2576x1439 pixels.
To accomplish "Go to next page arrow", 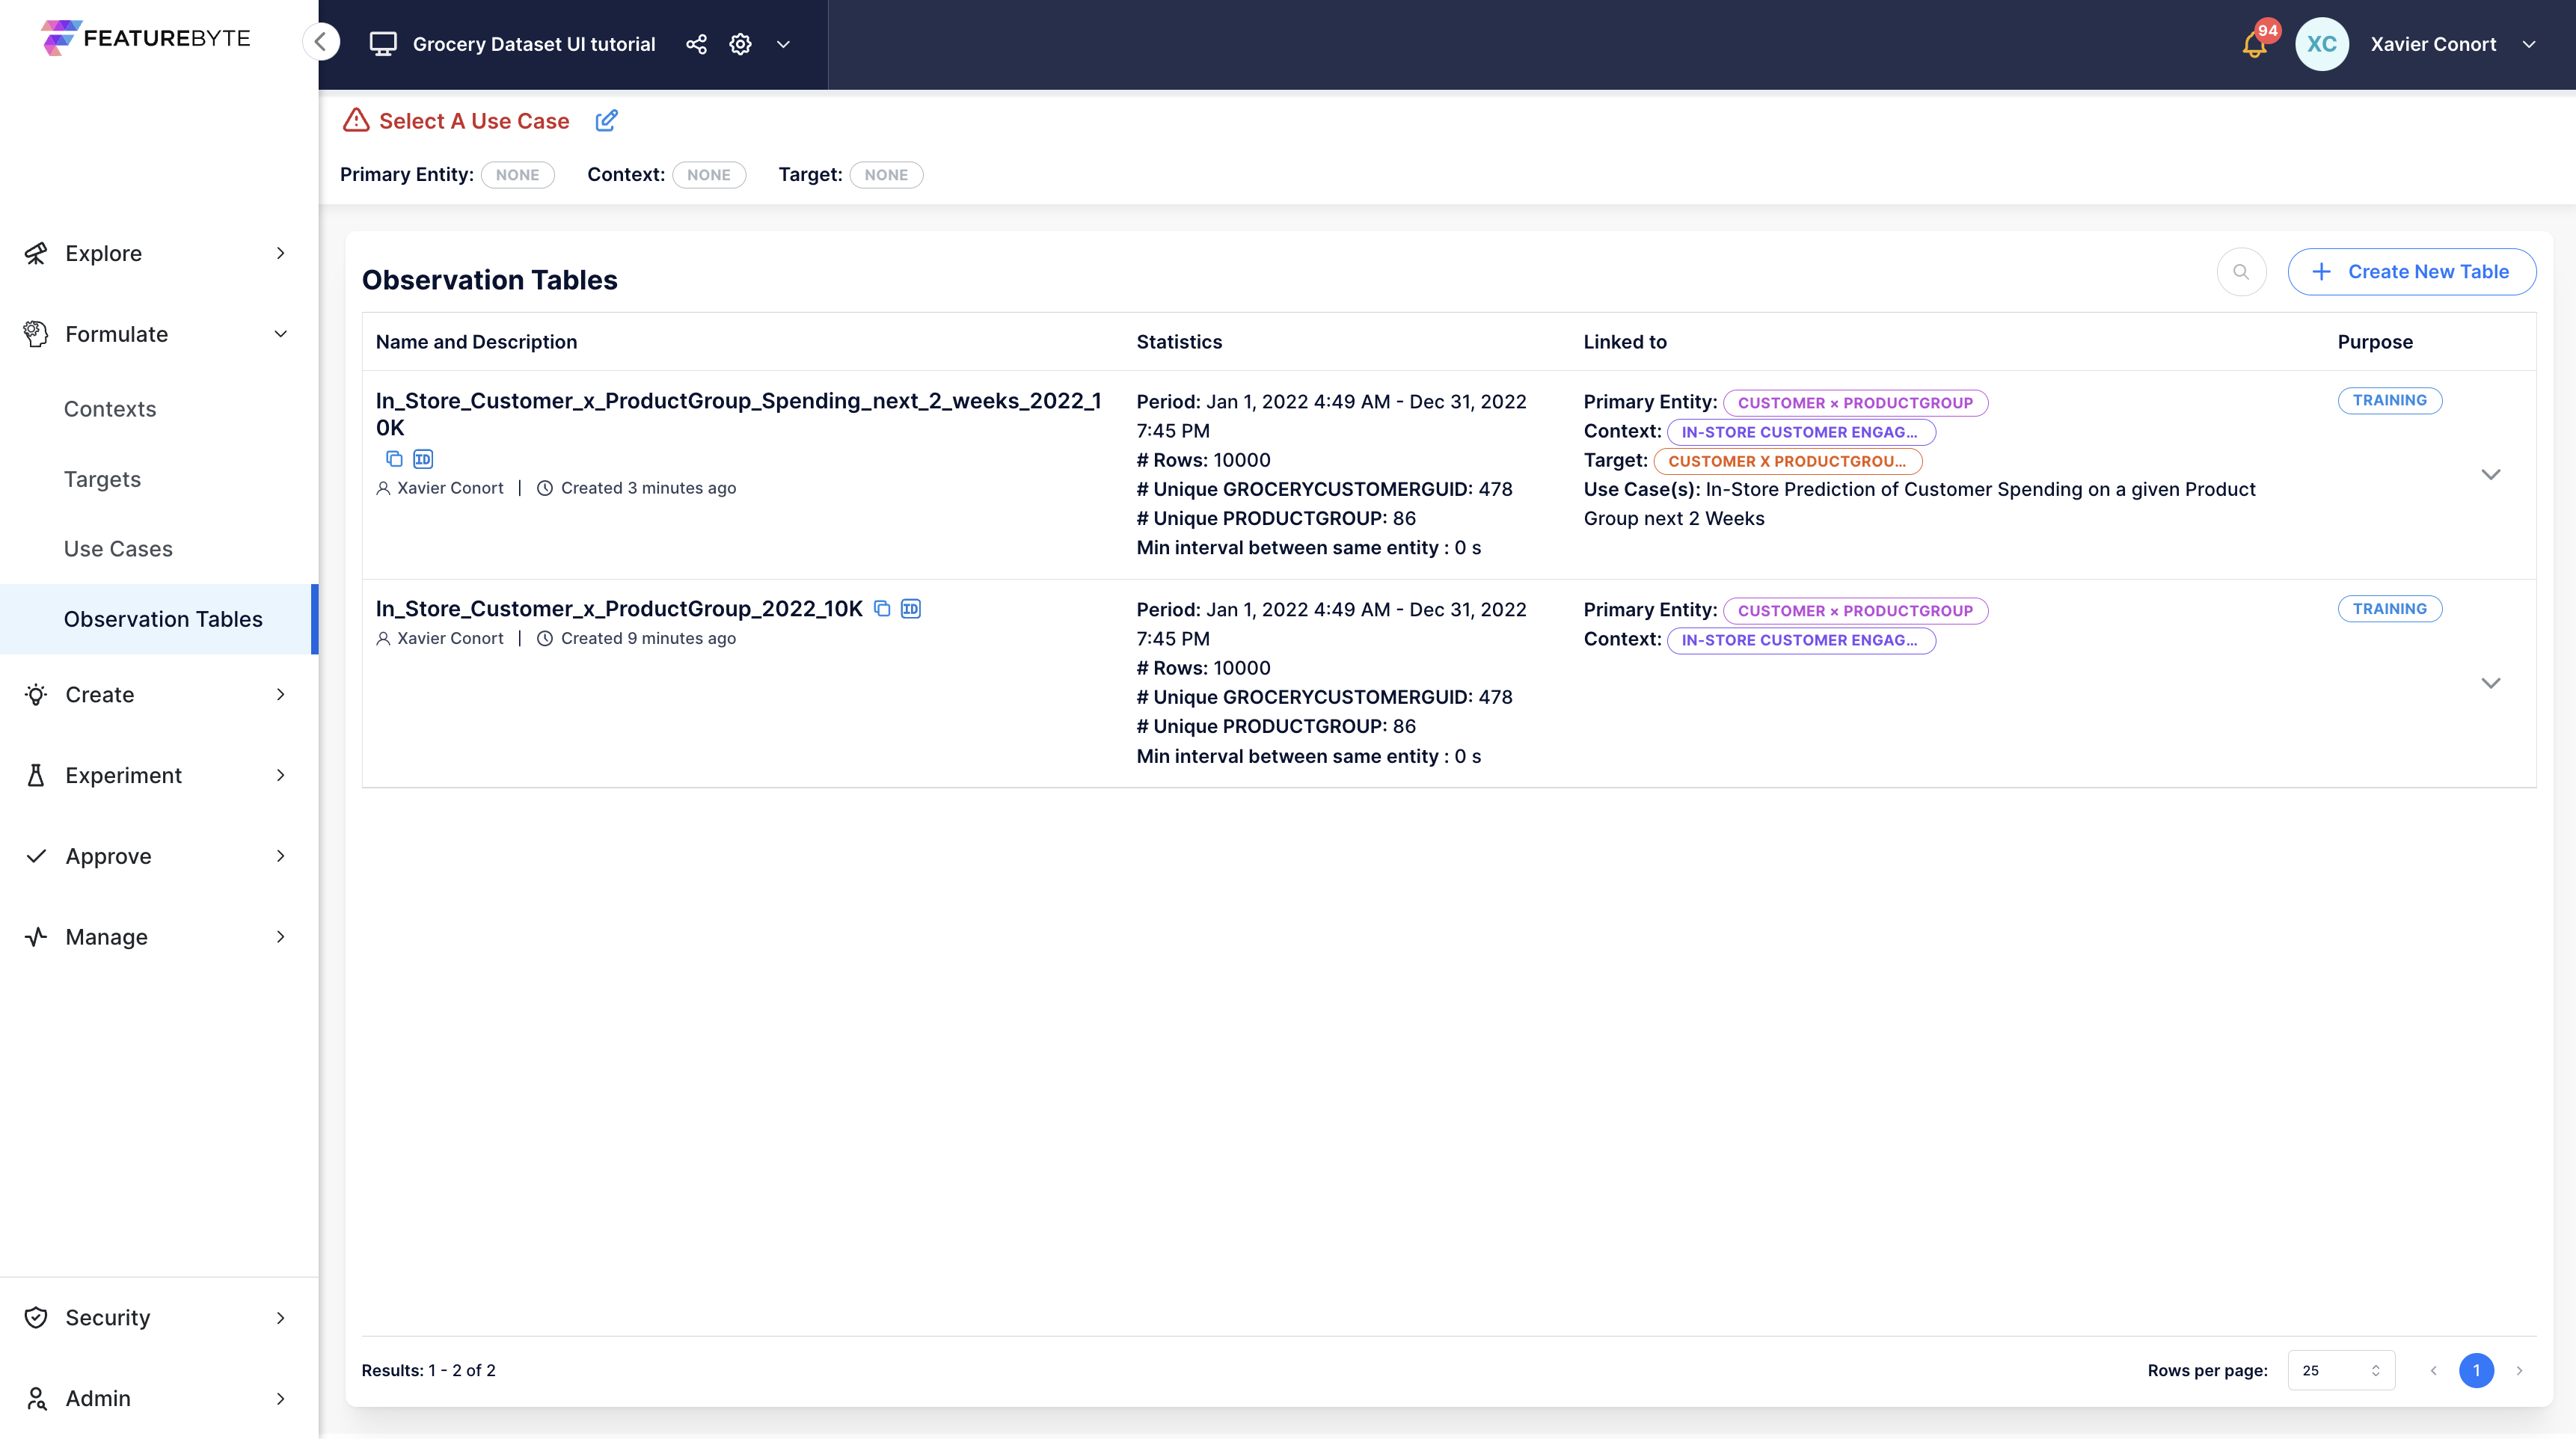I will click(2519, 1371).
